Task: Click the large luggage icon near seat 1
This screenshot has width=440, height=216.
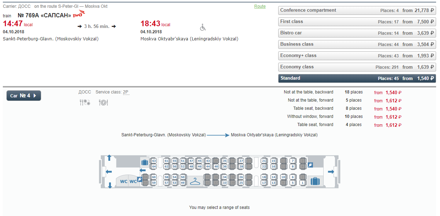Action: coord(315,181)
